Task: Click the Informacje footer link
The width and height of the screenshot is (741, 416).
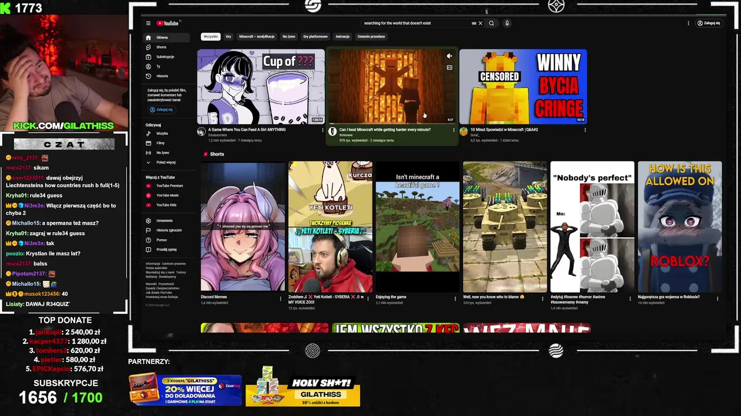Action: (153, 263)
